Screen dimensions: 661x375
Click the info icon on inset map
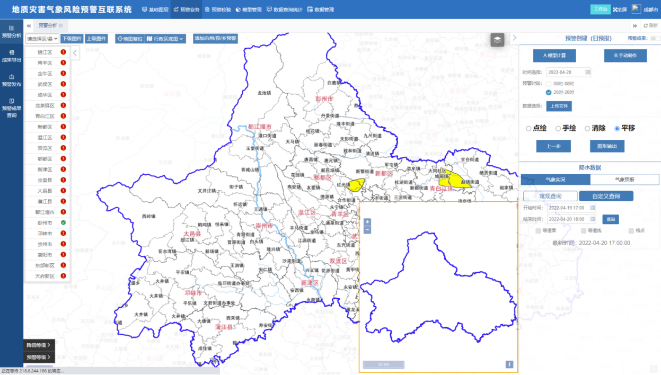point(509,364)
